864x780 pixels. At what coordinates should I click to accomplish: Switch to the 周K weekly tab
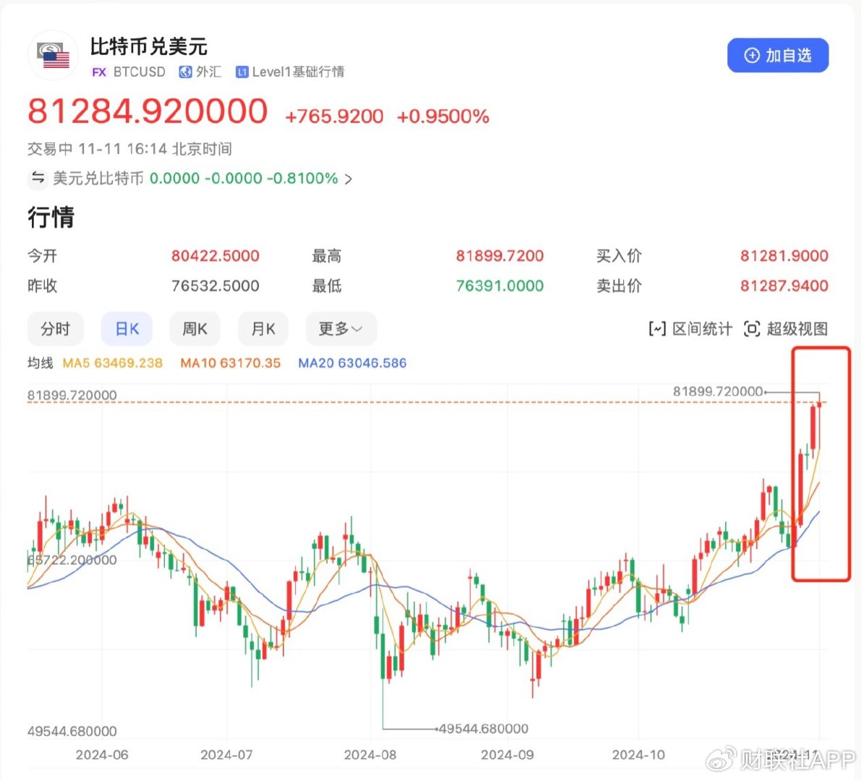pyautogui.click(x=195, y=329)
